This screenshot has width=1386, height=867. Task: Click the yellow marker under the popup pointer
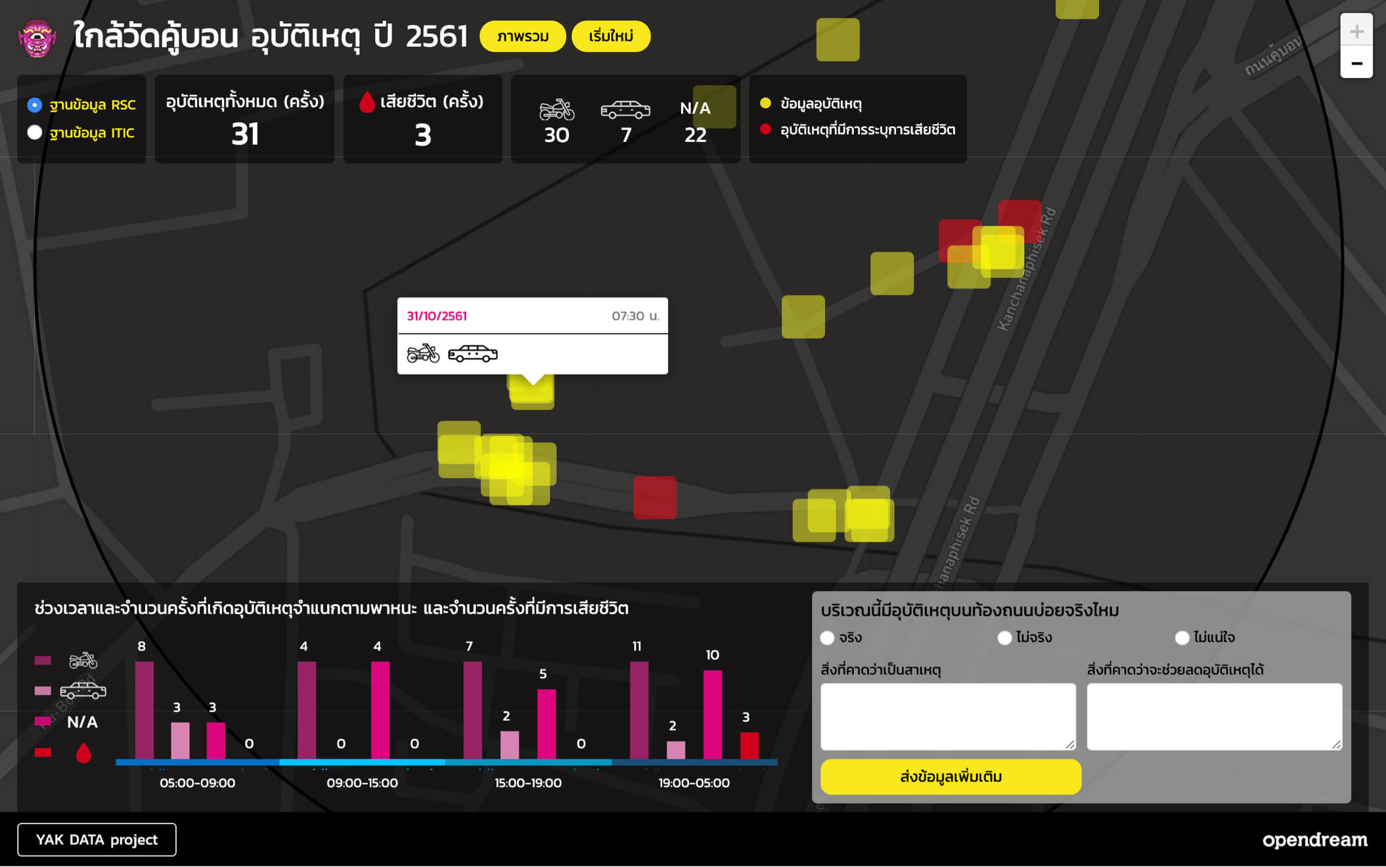click(x=532, y=392)
